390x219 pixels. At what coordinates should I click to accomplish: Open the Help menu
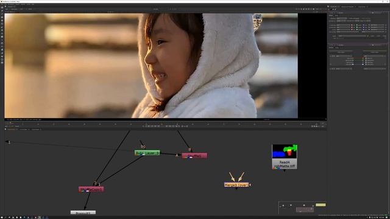click(x=32, y=4)
